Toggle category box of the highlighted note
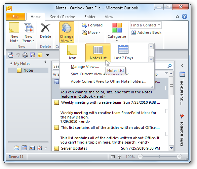197x169 pixels. point(167,88)
